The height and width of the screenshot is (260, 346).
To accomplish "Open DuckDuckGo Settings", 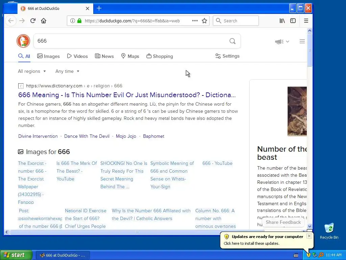I will [227, 56].
